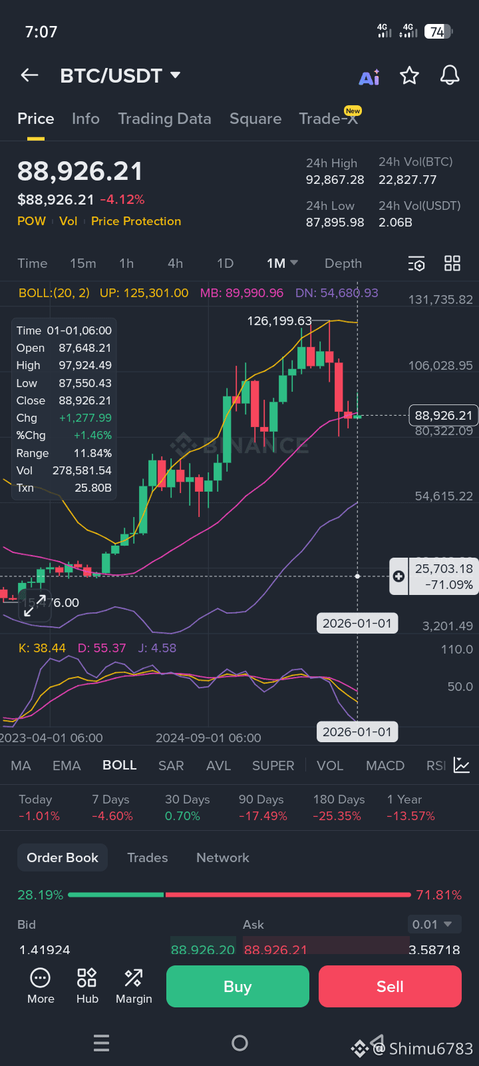This screenshot has width=479, height=1066.
Task: Tap the 24h High value 92,867.28
Action: [x=335, y=180]
